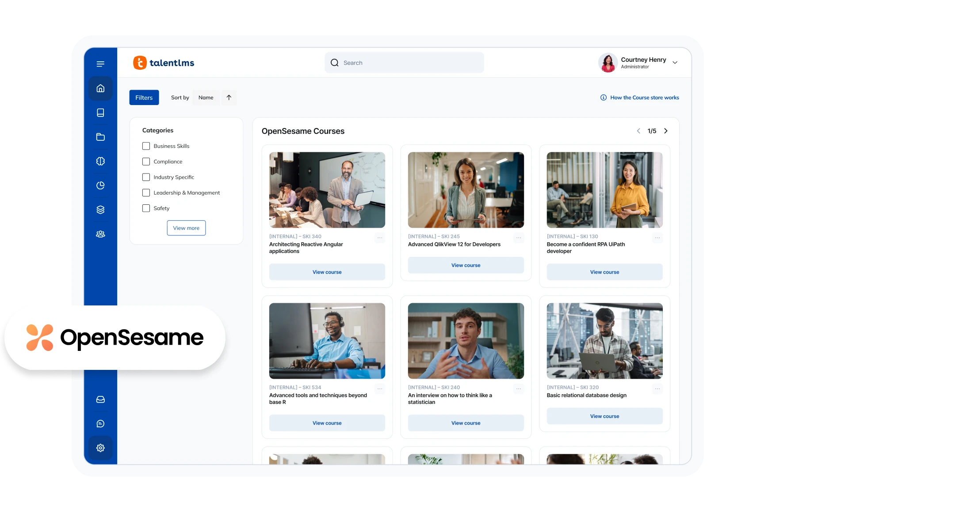
Task: Open the Users group icon in sidebar
Action: point(100,233)
